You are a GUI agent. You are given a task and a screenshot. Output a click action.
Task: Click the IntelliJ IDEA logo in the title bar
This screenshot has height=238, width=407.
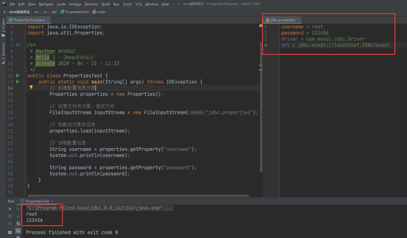(x=4, y=4)
